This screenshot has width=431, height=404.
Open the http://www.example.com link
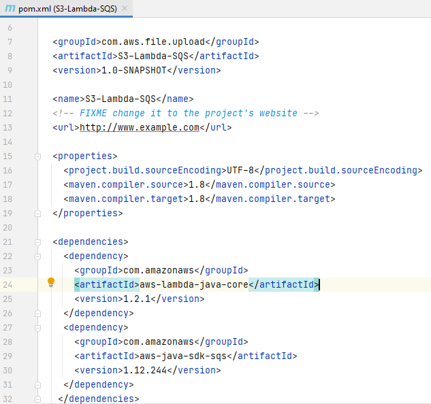coord(140,127)
